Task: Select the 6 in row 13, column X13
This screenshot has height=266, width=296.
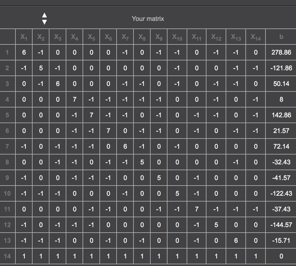Action: point(236,240)
